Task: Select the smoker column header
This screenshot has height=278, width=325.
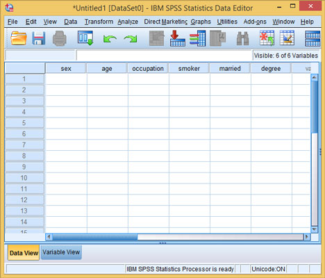Action: click(189, 69)
